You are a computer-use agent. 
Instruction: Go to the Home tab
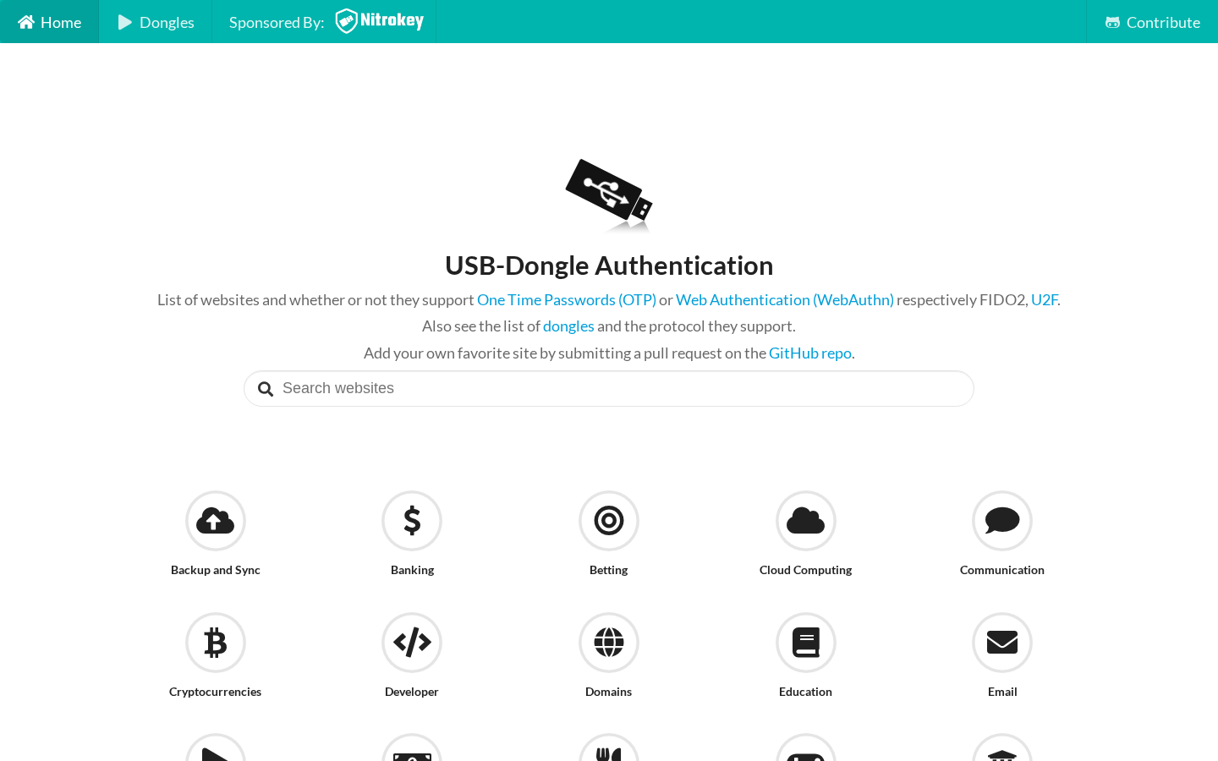tap(50, 22)
